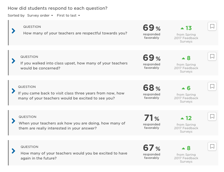This screenshot has height=172, width=224.
Task: Open the Survey order sort dropdown
Action: [x=40, y=15]
